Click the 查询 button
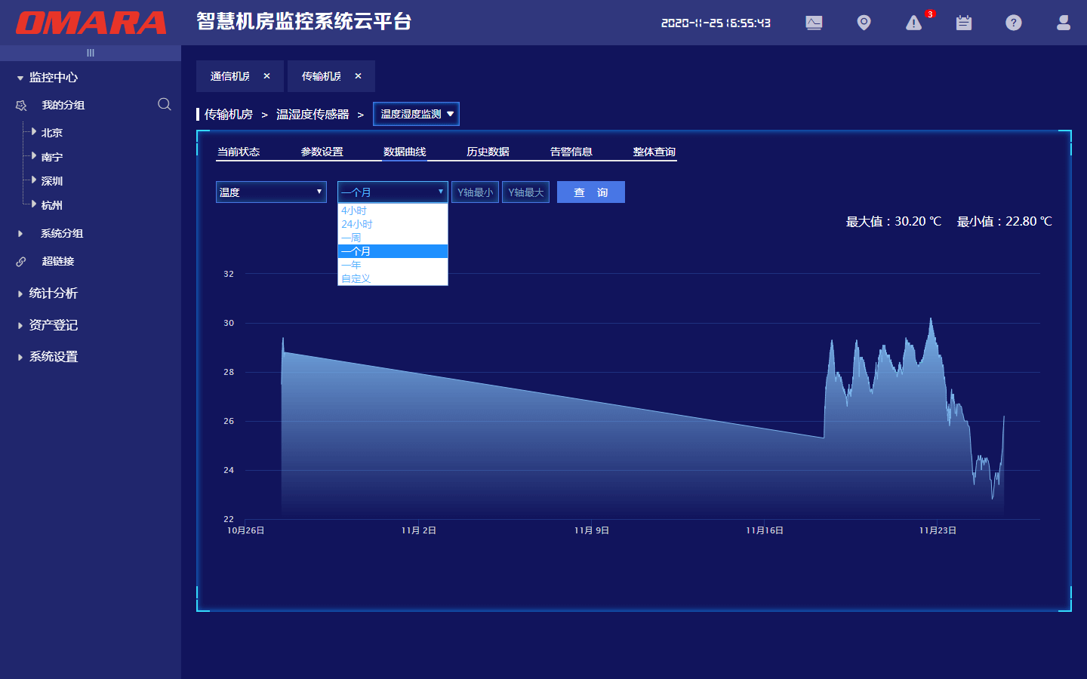Image resolution: width=1087 pixels, height=679 pixels. coord(590,192)
